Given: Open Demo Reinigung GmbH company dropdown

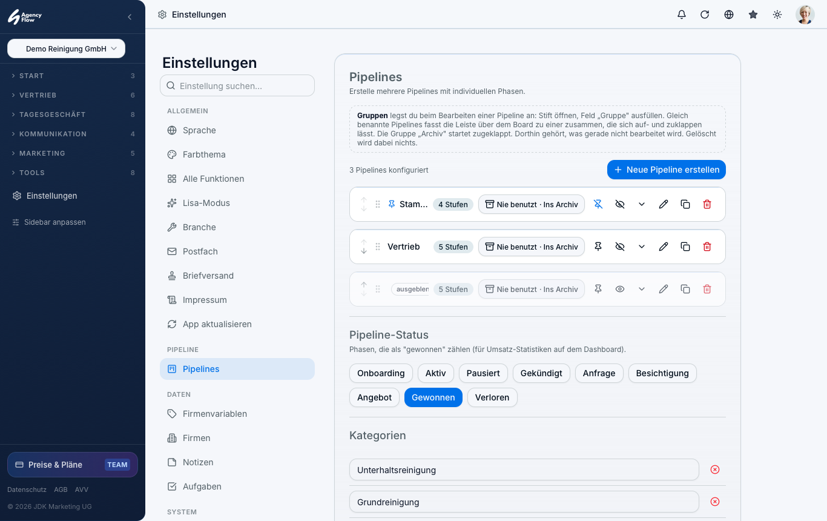Looking at the screenshot, I should (67, 48).
